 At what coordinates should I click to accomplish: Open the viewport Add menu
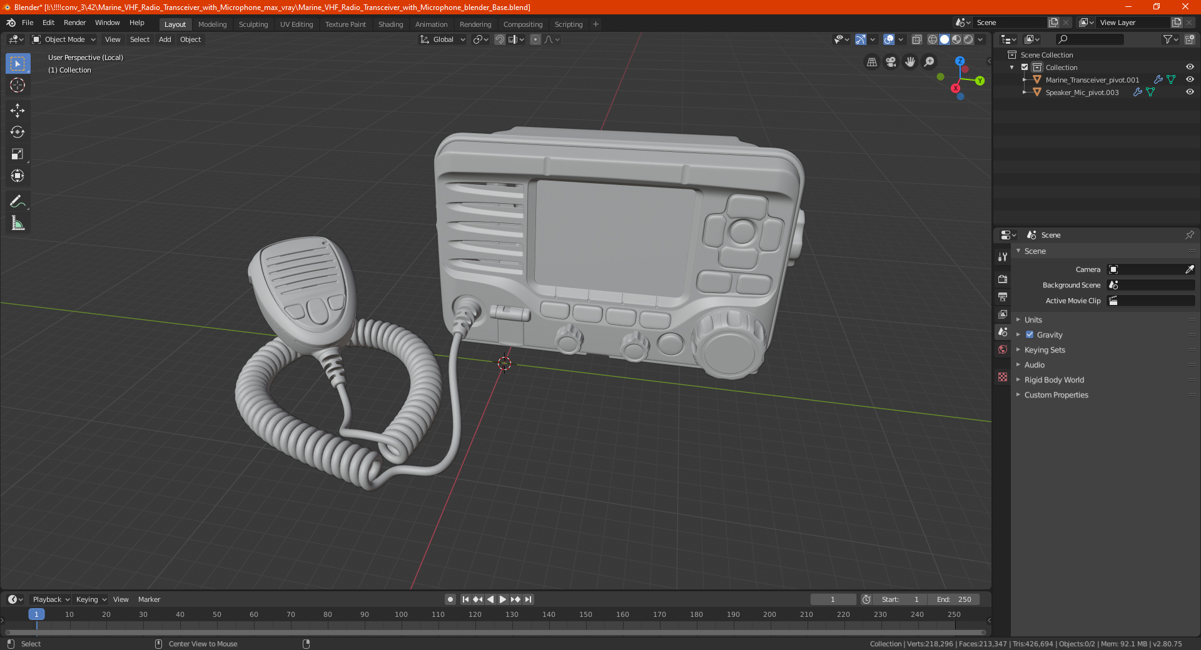165,39
